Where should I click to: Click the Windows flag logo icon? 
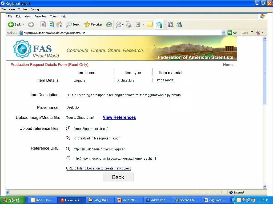coord(262,16)
